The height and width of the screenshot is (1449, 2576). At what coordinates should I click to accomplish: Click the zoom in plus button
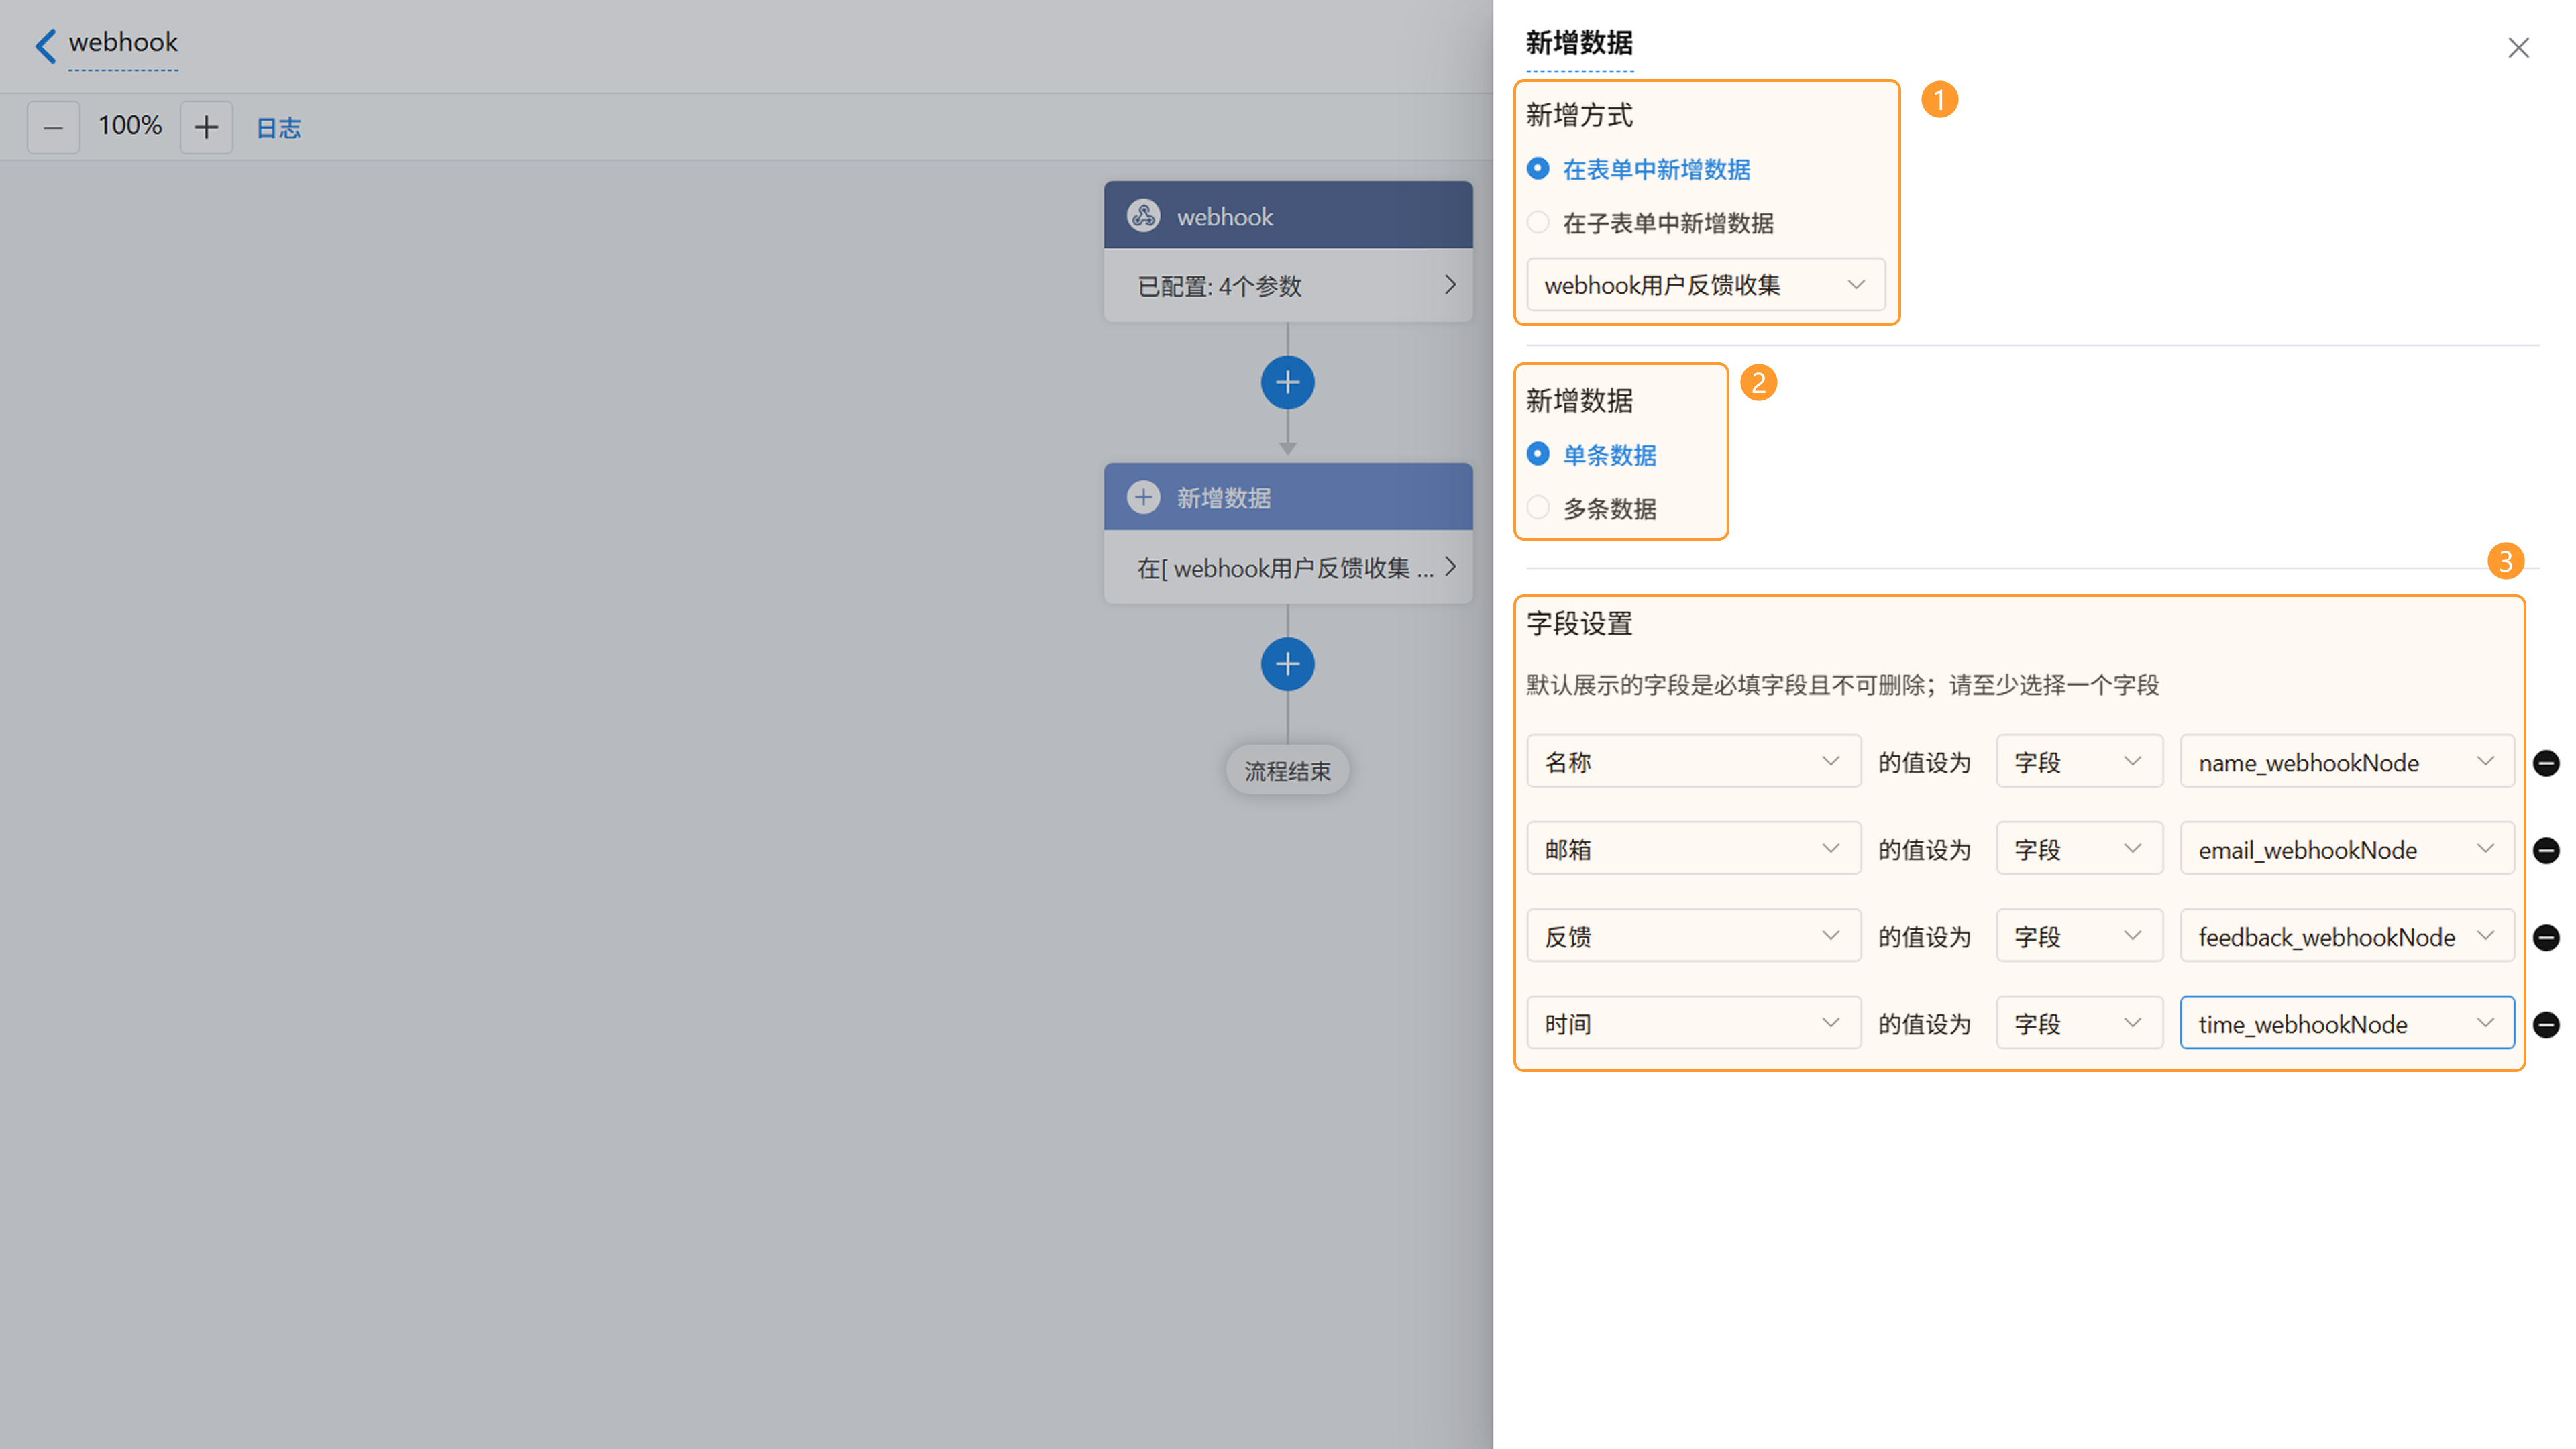[206, 127]
